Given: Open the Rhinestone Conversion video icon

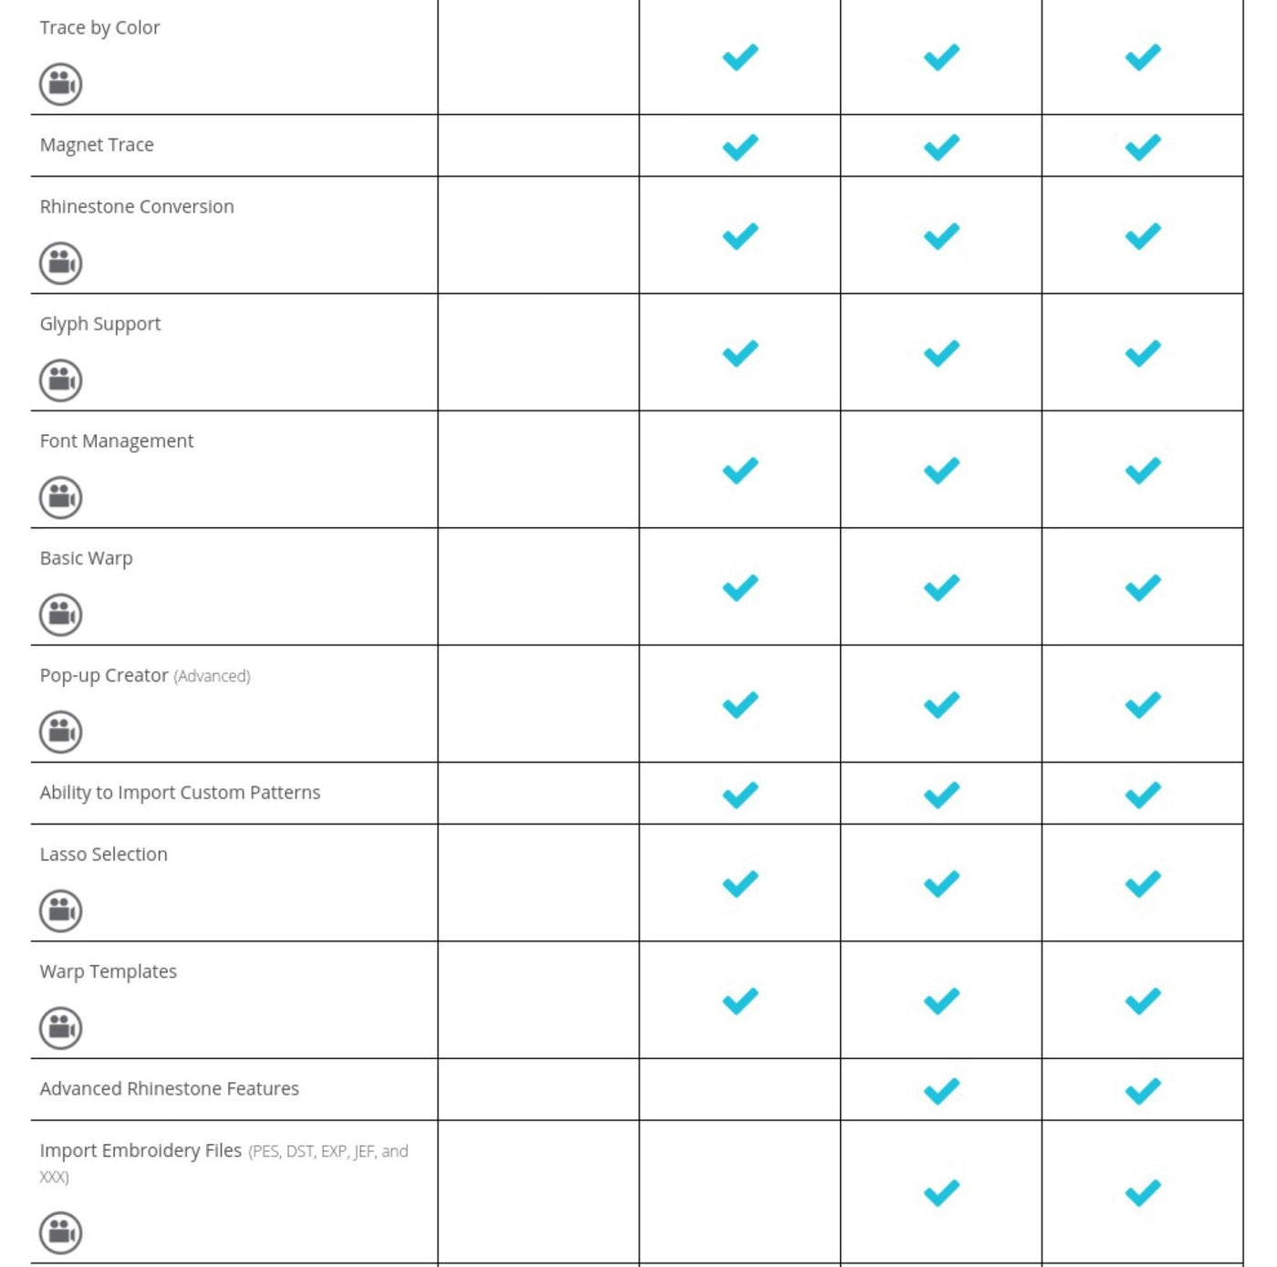Looking at the screenshot, I should tap(60, 263).
